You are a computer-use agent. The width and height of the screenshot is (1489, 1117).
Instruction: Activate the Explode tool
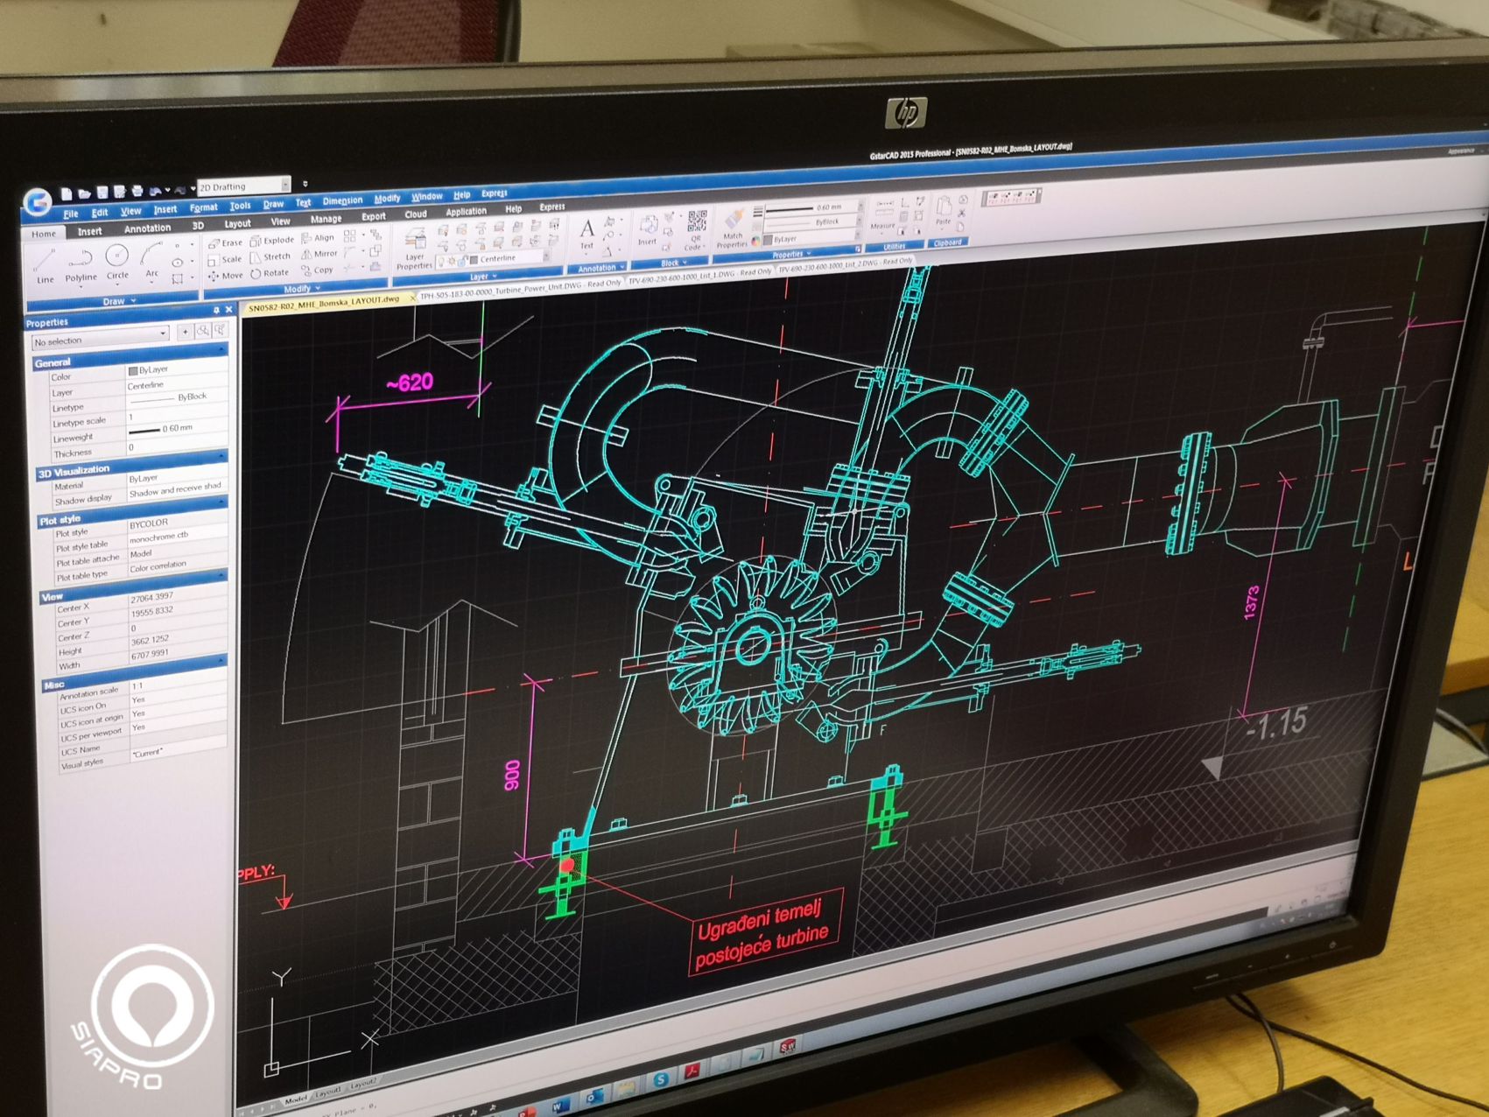click(x=272, y=240)
